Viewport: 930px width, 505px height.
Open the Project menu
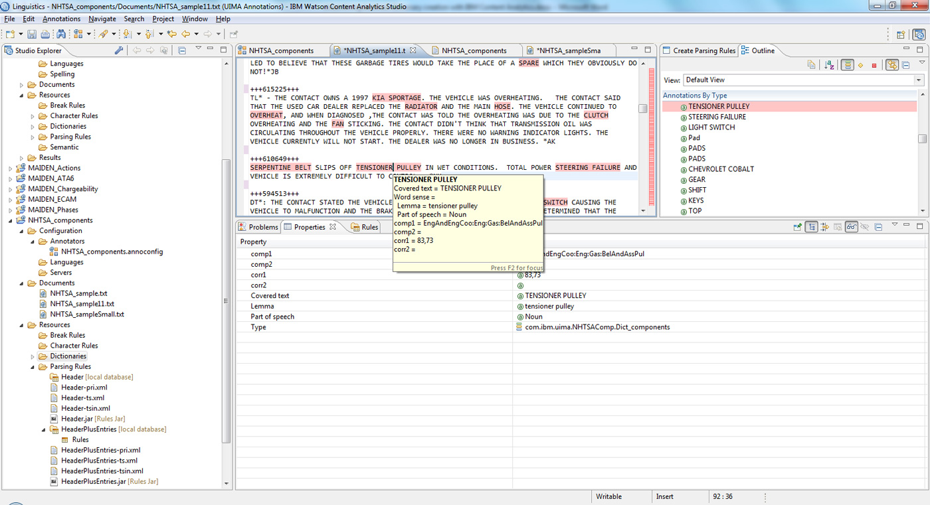[x=163, y=19]
